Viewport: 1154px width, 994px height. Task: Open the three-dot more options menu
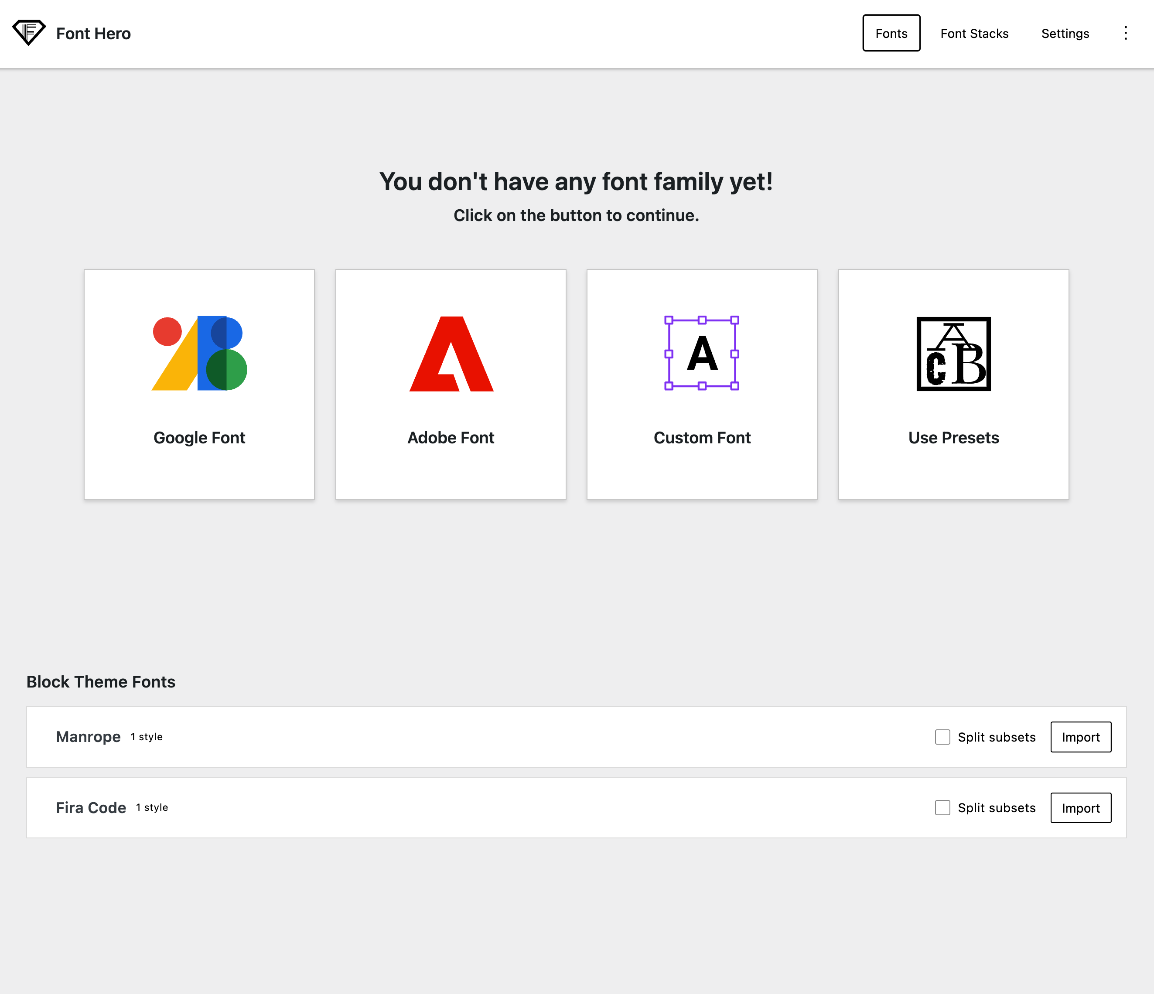pyautogui.click(x=1126, y=34)
